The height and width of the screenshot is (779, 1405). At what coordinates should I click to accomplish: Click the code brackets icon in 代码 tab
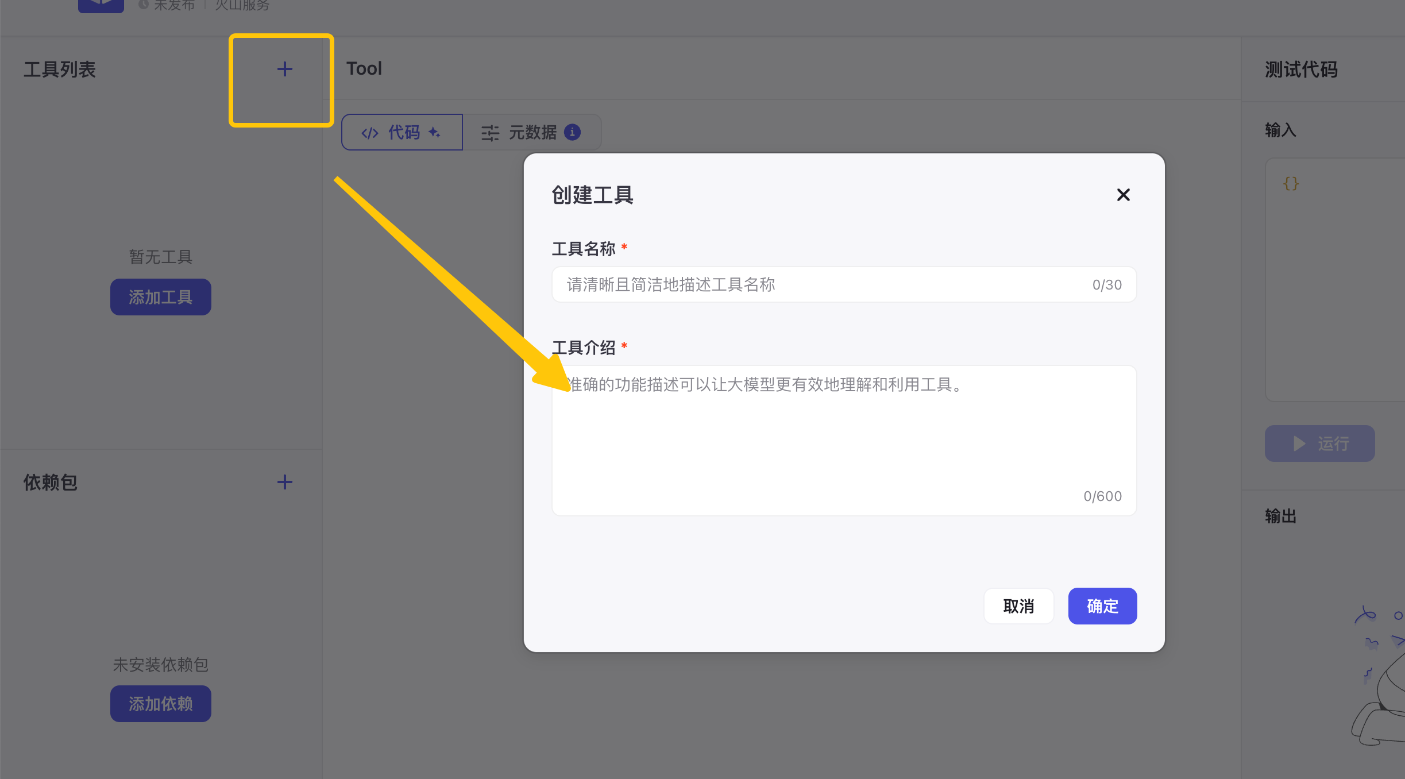coord(369,133)
